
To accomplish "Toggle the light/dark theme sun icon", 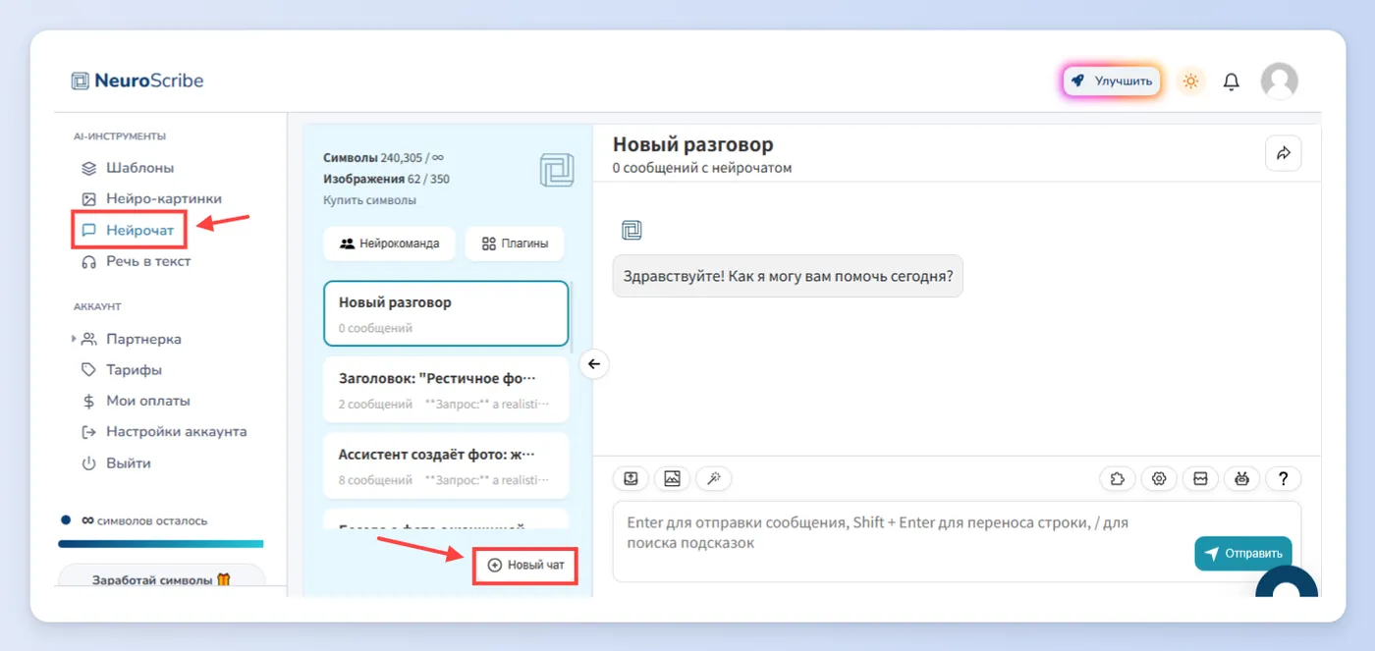I will point(1190,81).
